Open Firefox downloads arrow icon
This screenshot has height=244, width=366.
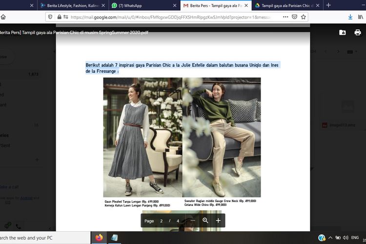tap(350, 17)
